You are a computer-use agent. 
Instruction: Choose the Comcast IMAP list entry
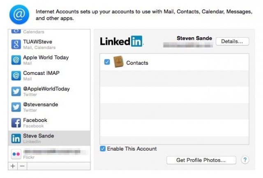tap(49, 76)
